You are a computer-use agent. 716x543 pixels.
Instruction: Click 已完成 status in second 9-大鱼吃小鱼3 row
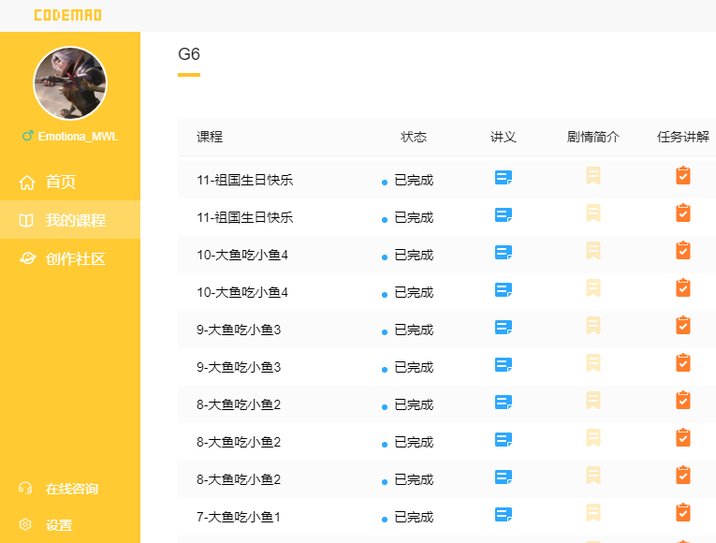(x=414, y=367)
